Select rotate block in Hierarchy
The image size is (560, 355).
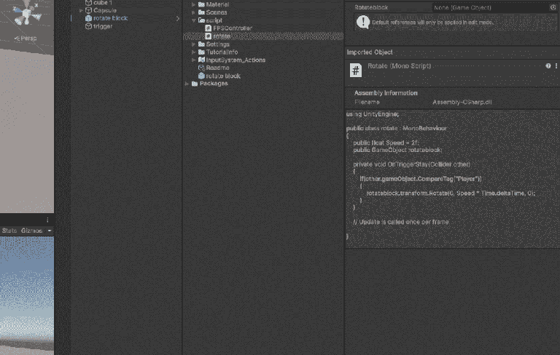click(110, 18)
